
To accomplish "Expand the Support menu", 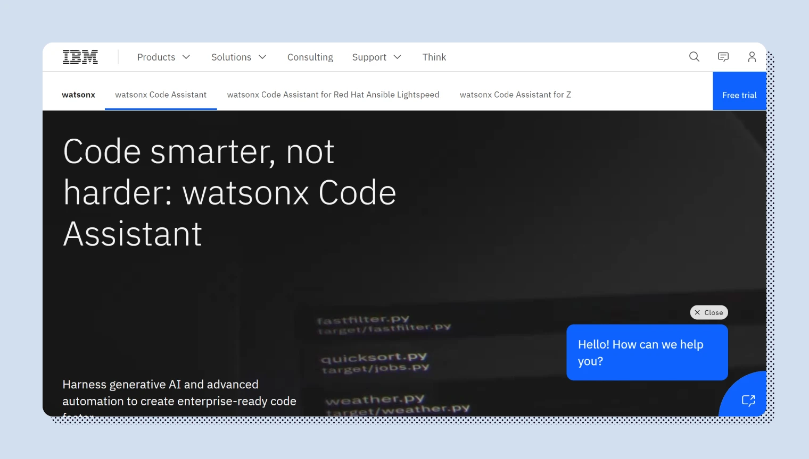I will 376,57.
